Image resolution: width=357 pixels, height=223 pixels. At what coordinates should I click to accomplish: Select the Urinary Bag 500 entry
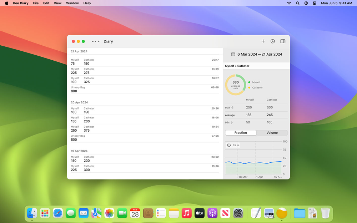tap(145, 138)
